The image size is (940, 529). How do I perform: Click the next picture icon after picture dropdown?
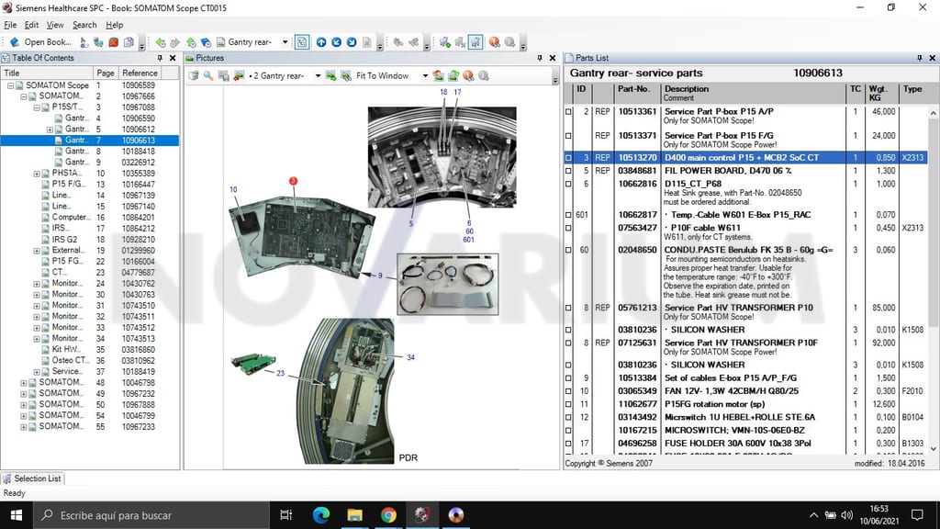(x=330, y=75)
